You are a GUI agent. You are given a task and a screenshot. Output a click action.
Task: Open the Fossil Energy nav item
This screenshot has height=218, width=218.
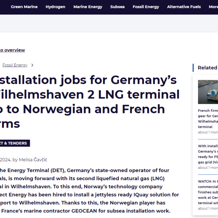pyautogui.click(x=146, y=7)
